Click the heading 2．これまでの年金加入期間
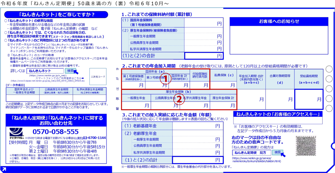Viewport: 335px width, 173px height. click(x=149, y=65)
